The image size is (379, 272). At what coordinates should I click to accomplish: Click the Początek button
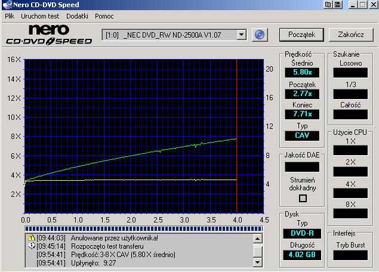pos(301,35)
